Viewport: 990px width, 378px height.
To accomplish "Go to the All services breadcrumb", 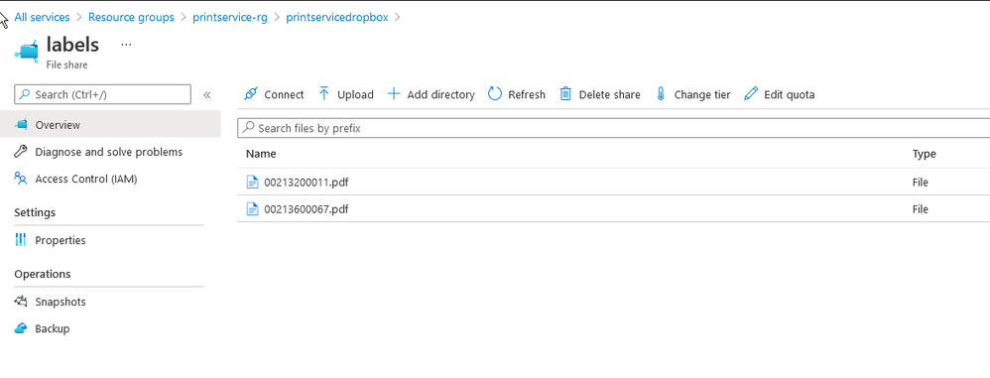I will tap(42, 17).
